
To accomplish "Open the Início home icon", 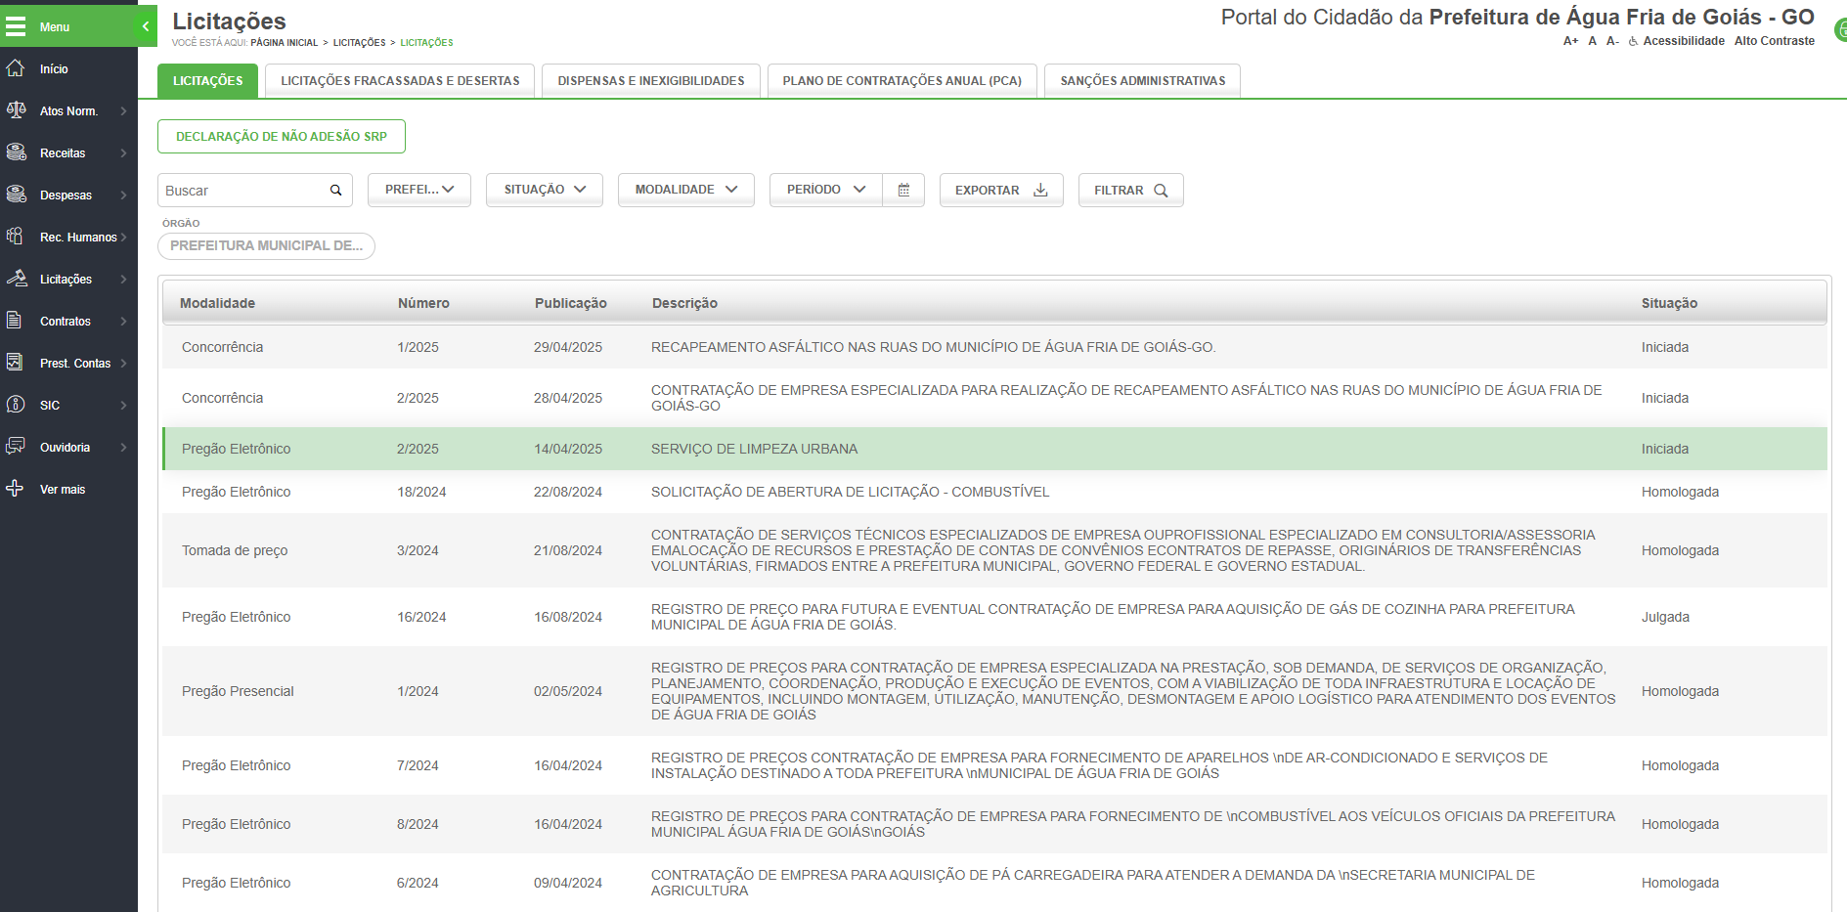I will 16,68.
